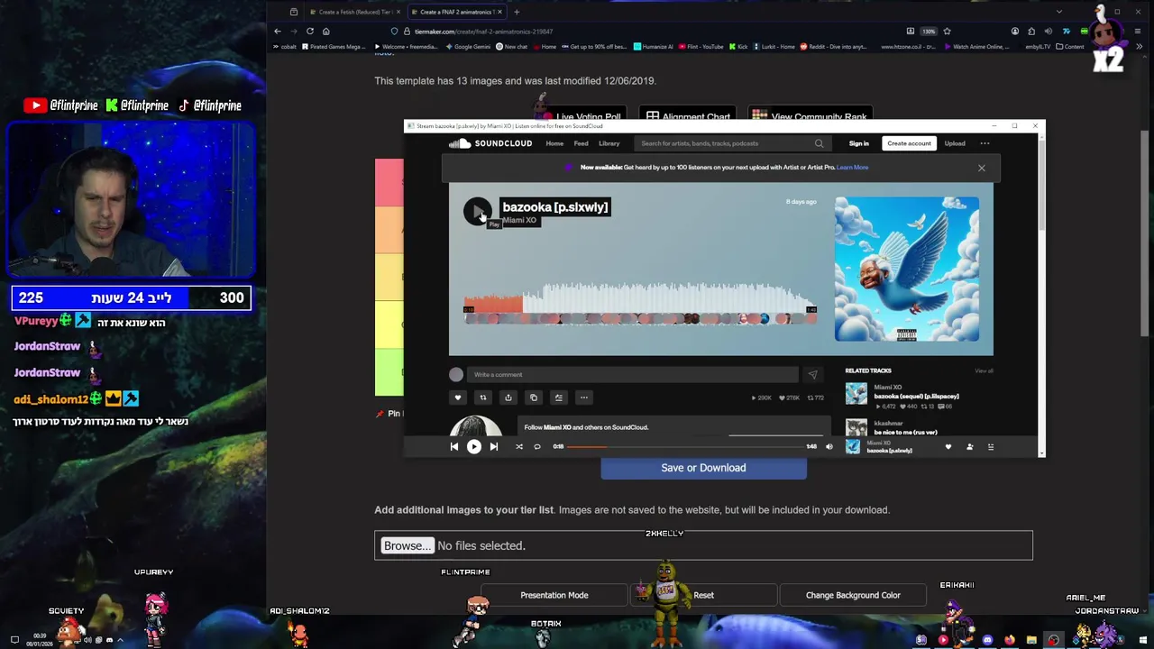The image size is (1154, 649).
Task: Open the Kick bookmark
Action: tap(739, 47)
